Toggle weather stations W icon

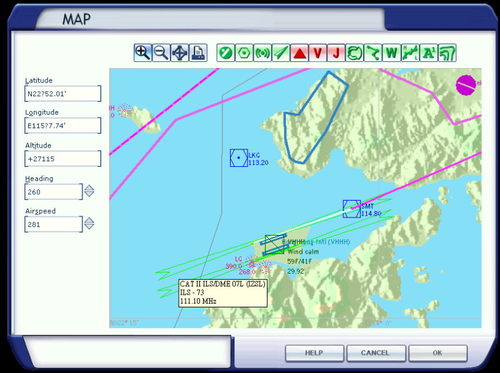392,52
